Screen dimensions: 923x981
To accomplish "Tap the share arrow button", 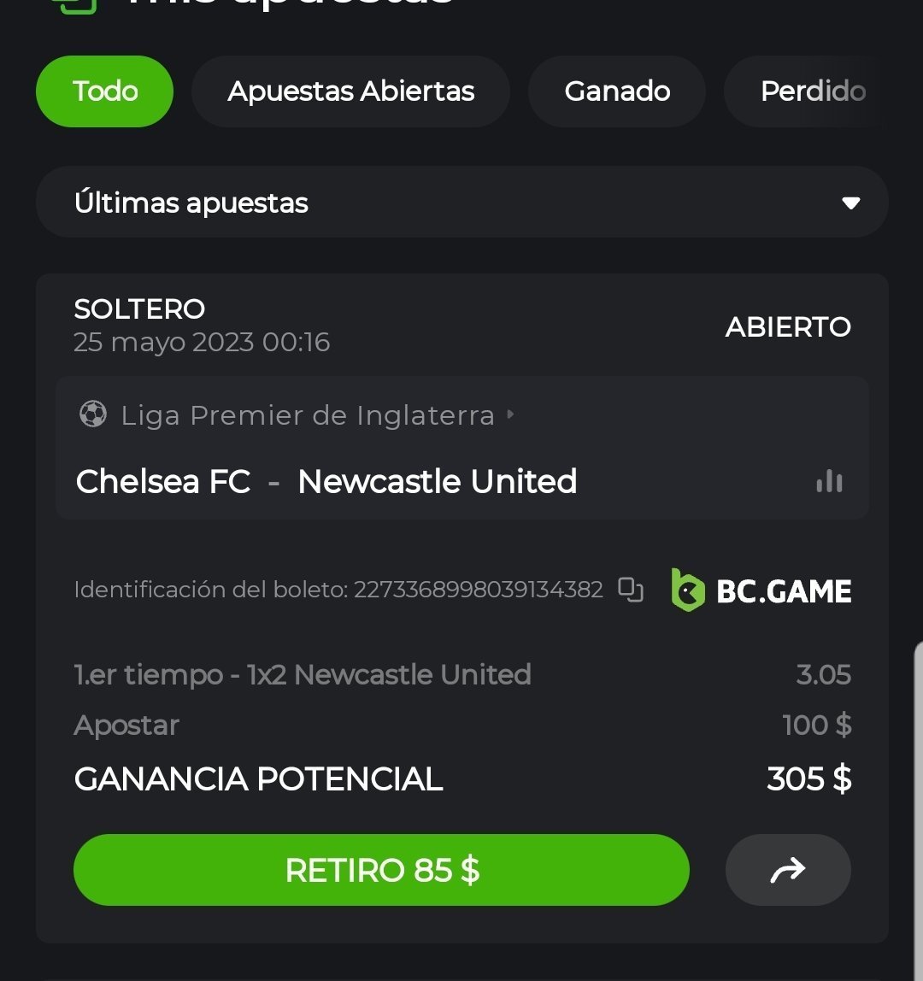I will 788,870.
